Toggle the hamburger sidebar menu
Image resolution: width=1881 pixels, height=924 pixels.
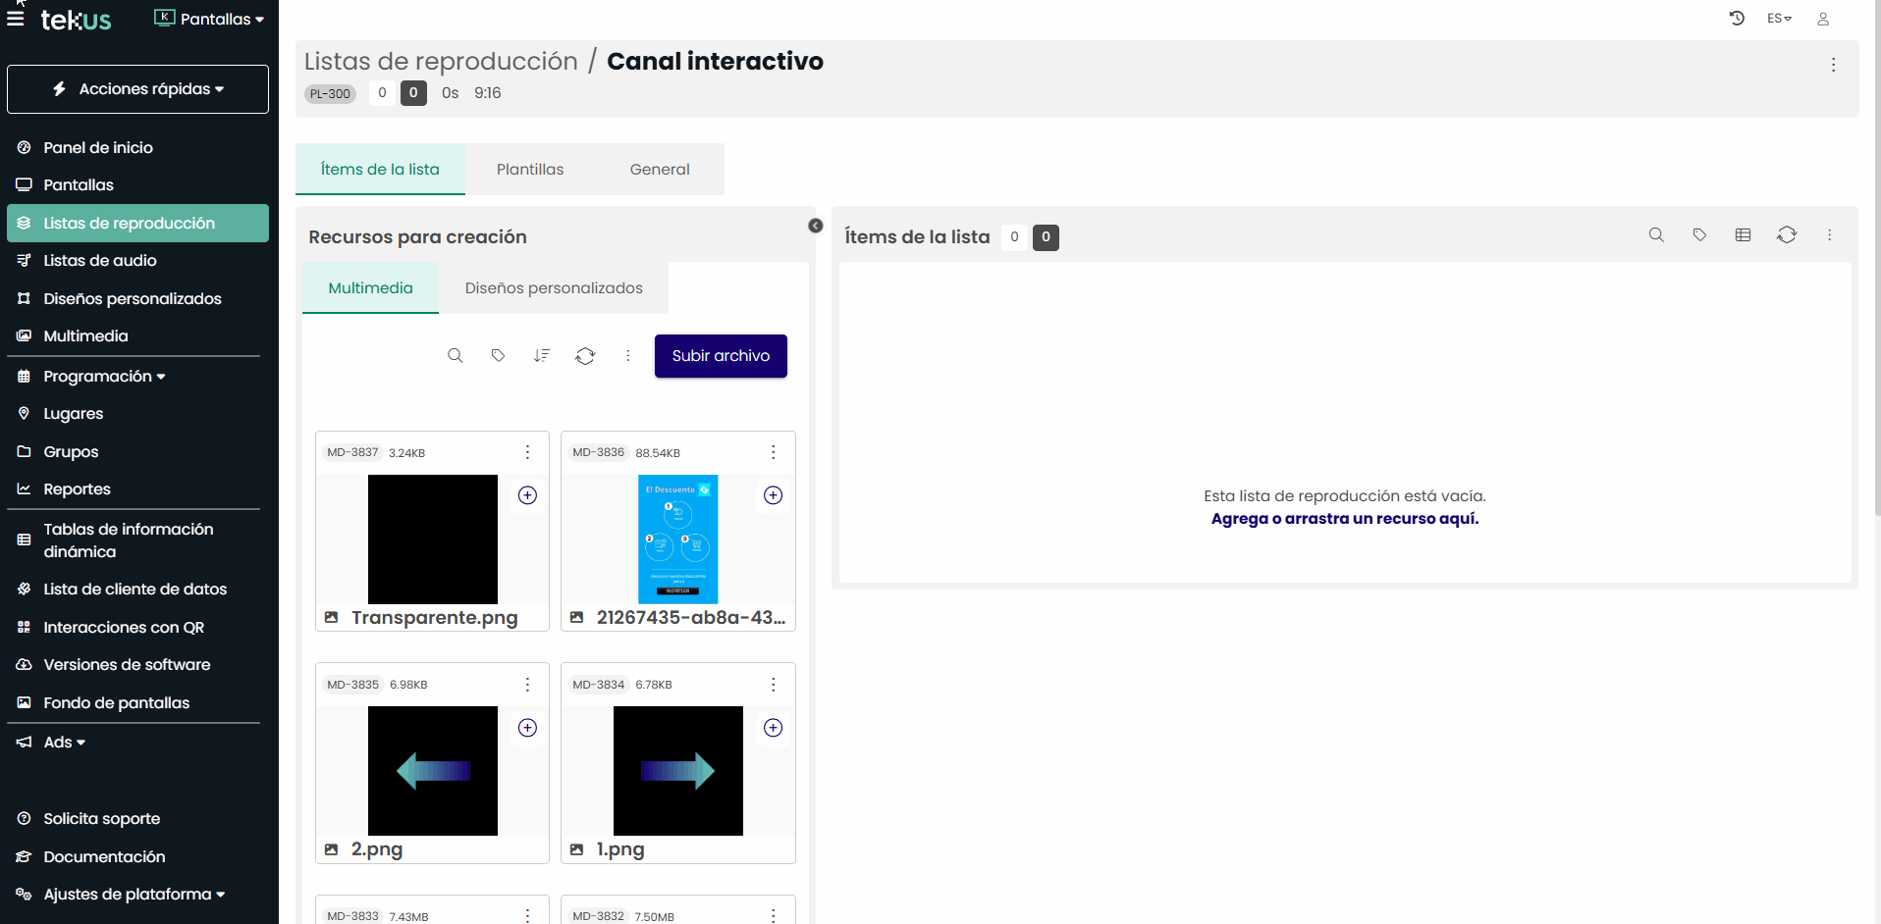[16, 19]
